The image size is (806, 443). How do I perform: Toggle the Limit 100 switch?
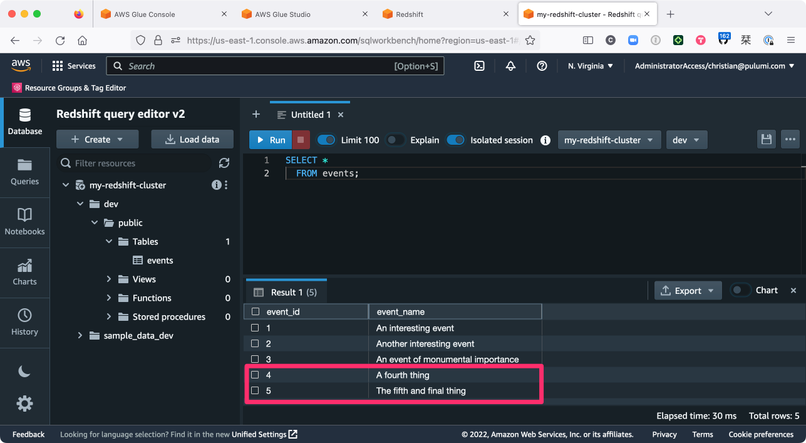pos(326,140)
